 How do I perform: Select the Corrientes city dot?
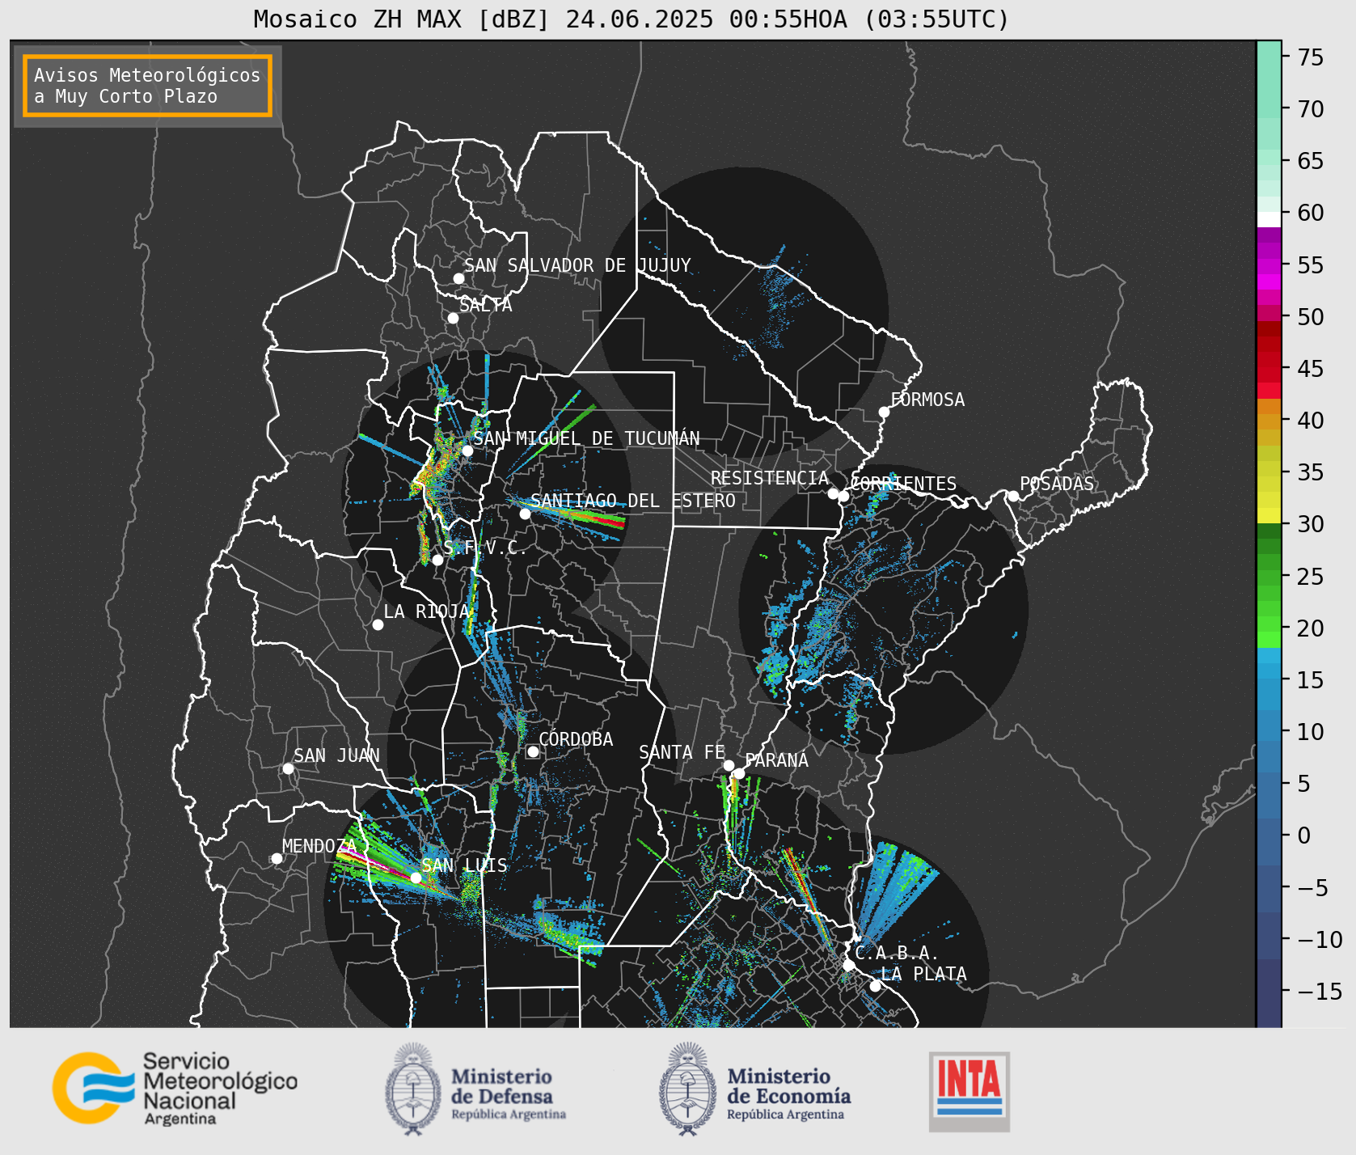pyautogui.click(x=843, y=496)
